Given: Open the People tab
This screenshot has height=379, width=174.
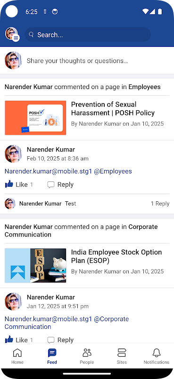Looking at the screenshot, I should pyautogui.click(x=87, y=356).
